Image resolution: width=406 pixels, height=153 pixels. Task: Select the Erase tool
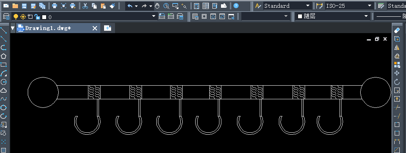(x=397, y=31)
